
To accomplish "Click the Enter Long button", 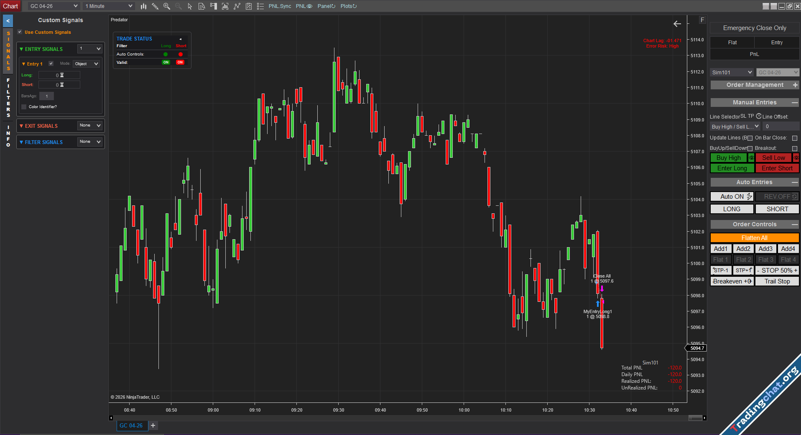I will pyautogui.click(x=732, y=168).
